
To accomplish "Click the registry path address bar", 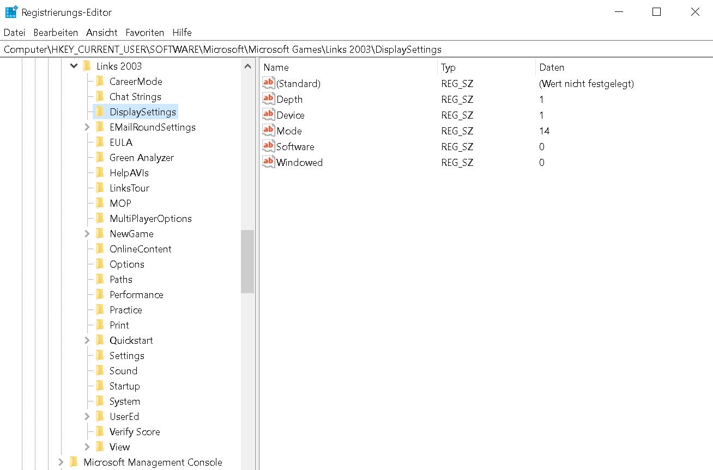I will tap(356, 50).
